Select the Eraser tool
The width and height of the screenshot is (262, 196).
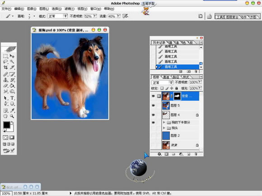5,86
